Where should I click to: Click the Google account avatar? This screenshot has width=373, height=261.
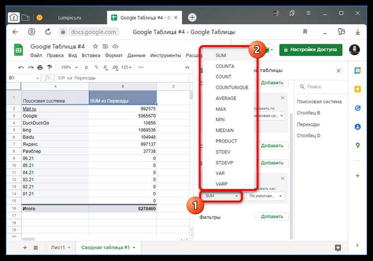(x=355, y=50)
